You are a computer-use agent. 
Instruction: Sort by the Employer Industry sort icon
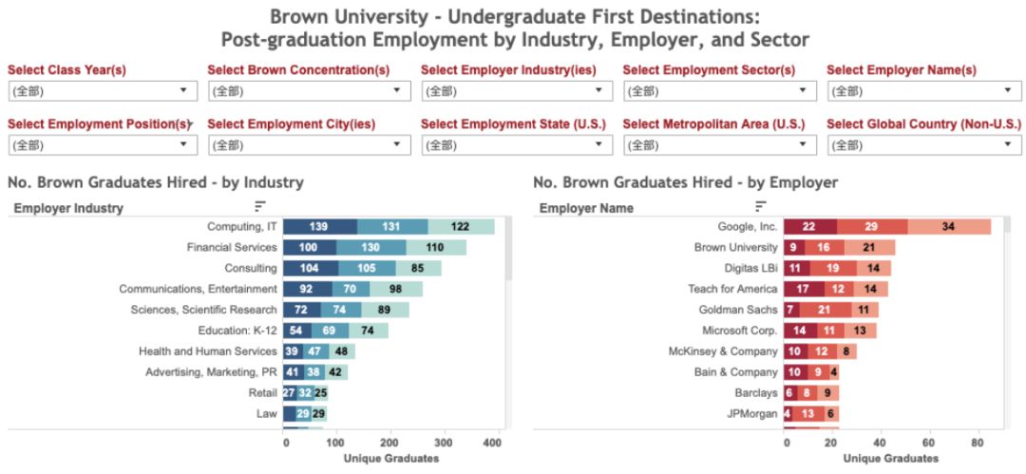tap(259, 207)
